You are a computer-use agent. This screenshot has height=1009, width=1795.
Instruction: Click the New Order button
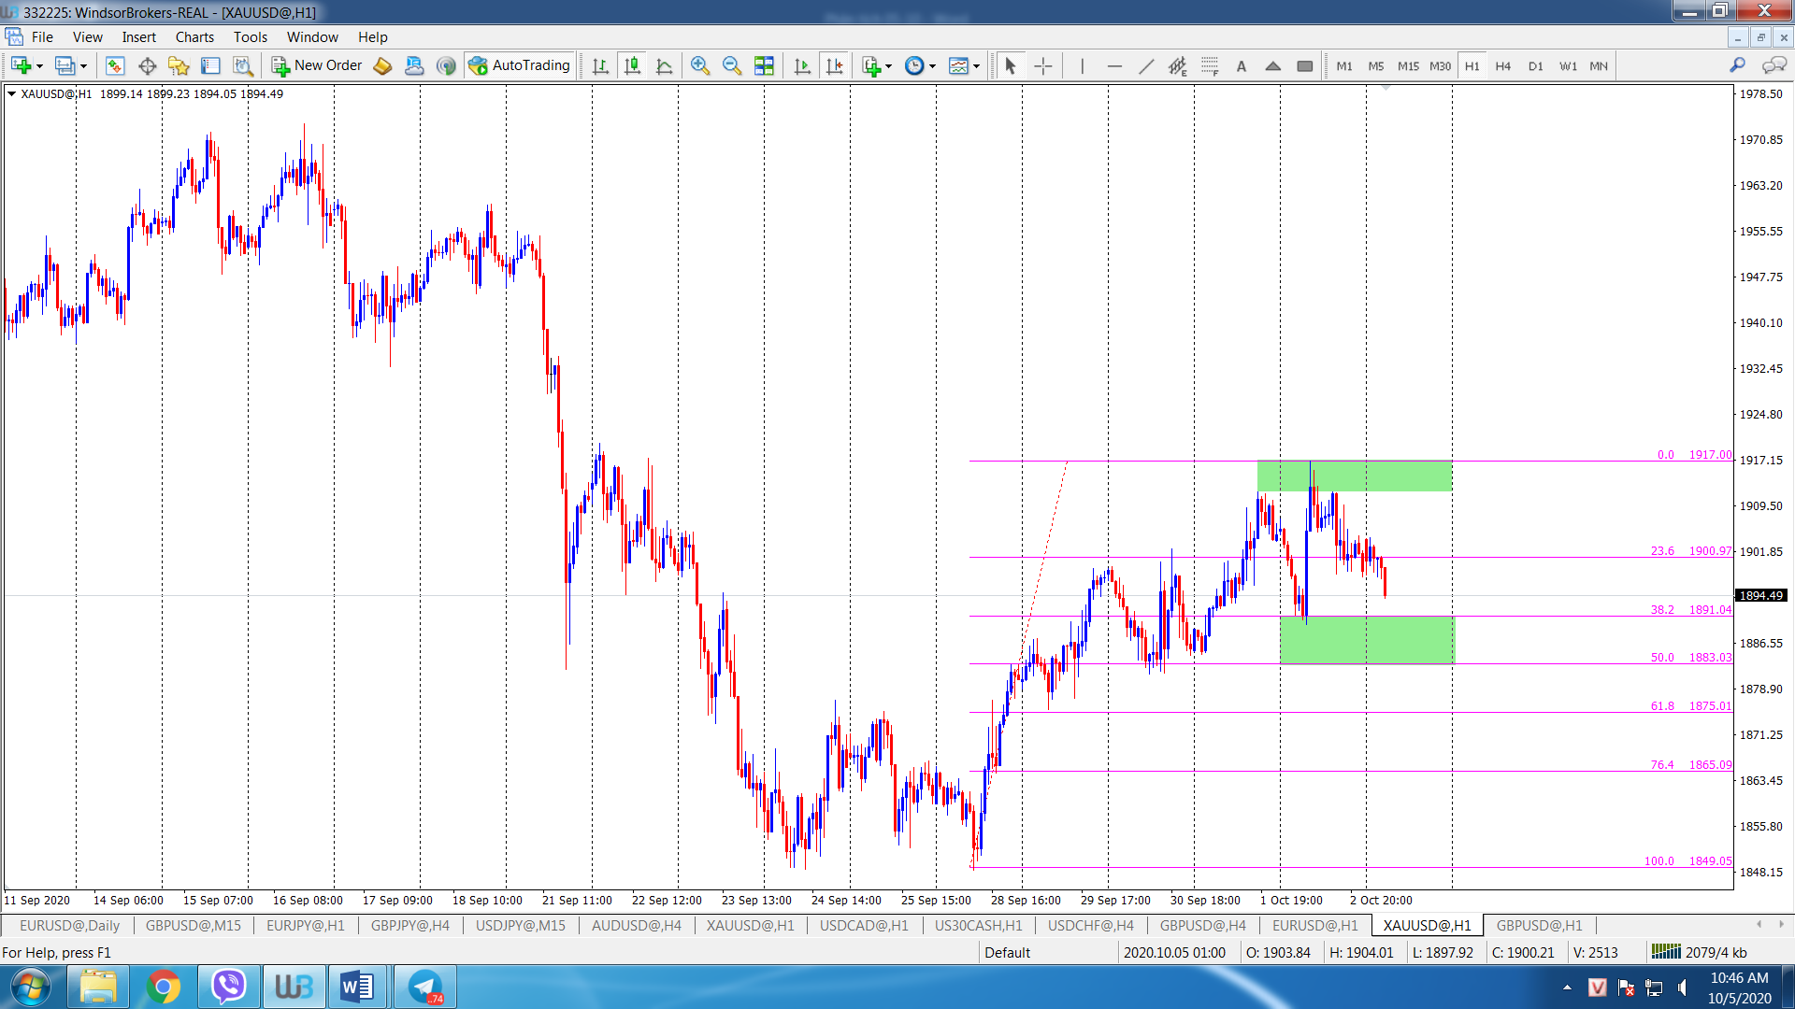(317, 65)
